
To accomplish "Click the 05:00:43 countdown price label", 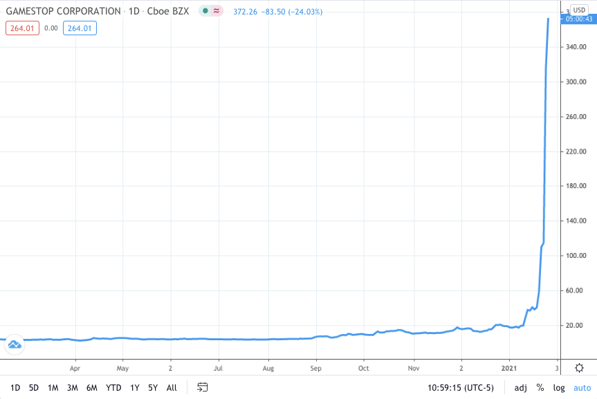I will [x=579, y=19].
